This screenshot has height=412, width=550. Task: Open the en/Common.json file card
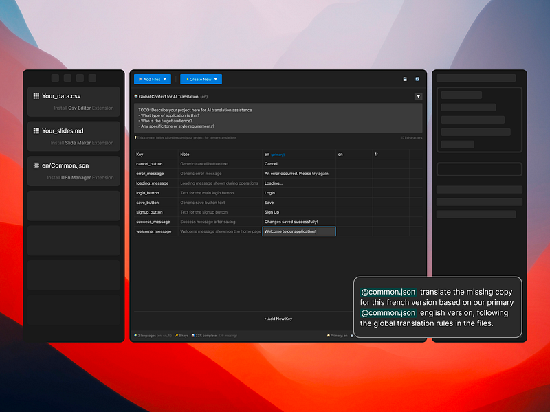coord(74,171)
